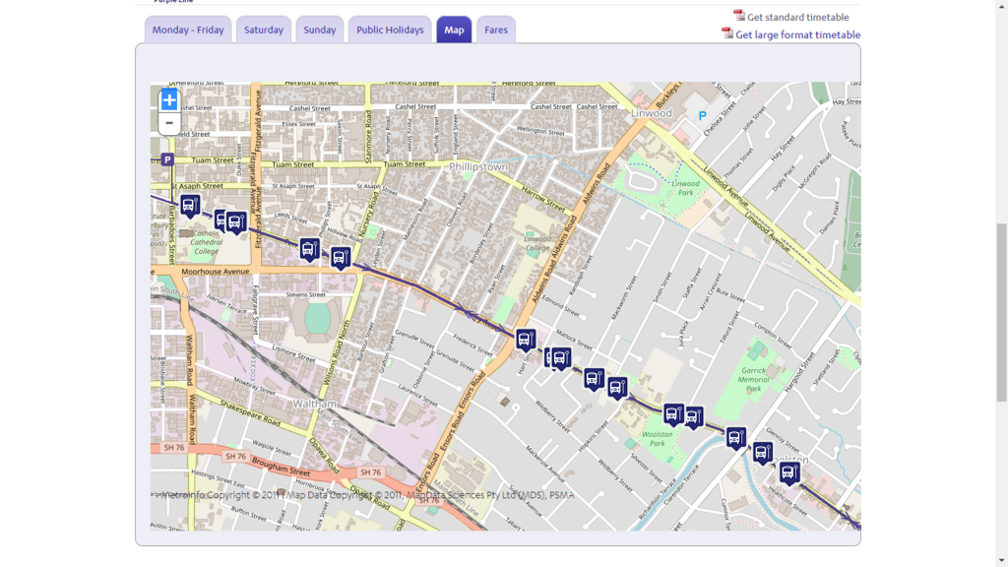This screenshot has width=1008, height=567.
Task: Select the bus stop marker near Glenroy Street
Action: (x=763, y=453)
